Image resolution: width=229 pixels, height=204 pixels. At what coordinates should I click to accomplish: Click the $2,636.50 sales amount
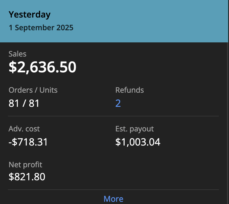42,67
